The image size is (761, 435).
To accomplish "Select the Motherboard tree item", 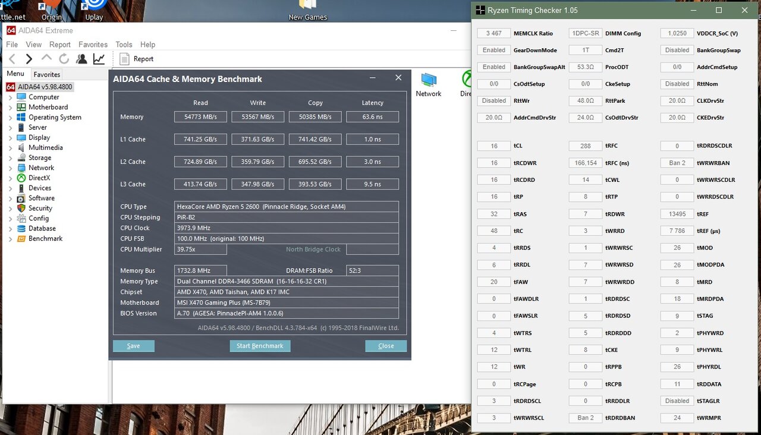I will point(48,107).
